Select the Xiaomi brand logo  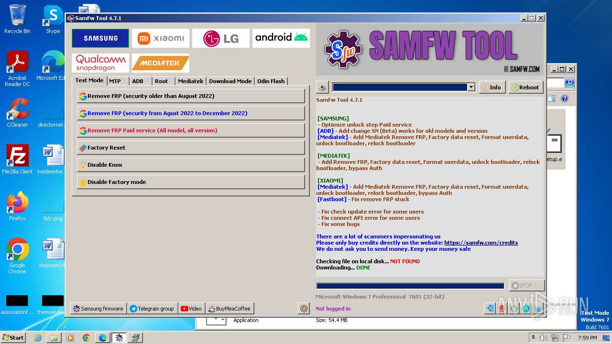(x=161, y=38)
